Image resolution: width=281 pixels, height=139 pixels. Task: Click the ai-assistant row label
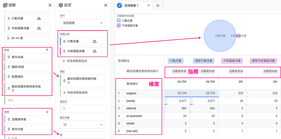[x=134, y=116]
